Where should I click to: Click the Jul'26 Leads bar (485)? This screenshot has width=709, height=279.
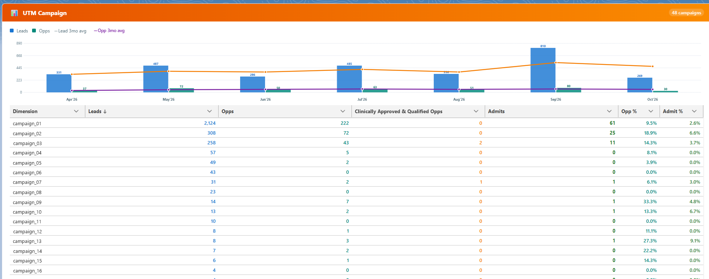pos(349,79)
